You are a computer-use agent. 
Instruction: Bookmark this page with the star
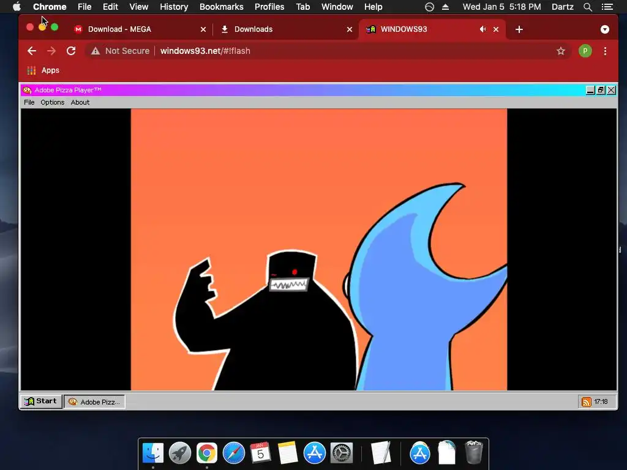click(x=561, y=51)
